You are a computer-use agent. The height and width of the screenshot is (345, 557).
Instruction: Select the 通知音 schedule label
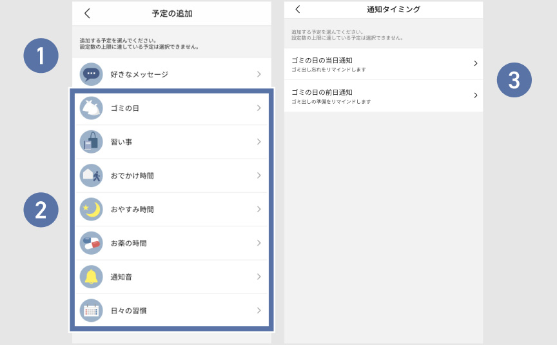(121, 277)
